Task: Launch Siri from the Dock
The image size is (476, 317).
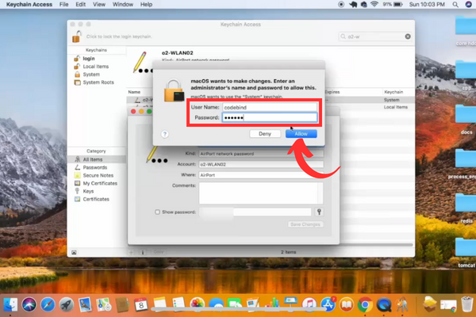Action: tap(29, 304)
